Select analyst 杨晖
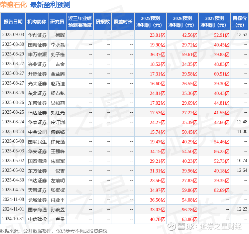The width and height of the screenshot is (249, 234). pyautogui.click(x=60, y=35)
